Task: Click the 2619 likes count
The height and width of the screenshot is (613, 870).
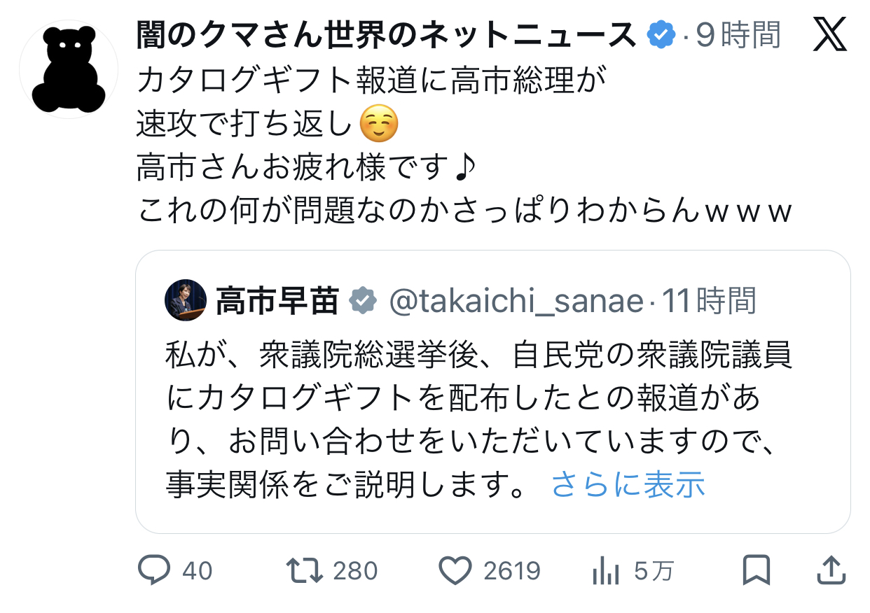Action: pos(511,571)
